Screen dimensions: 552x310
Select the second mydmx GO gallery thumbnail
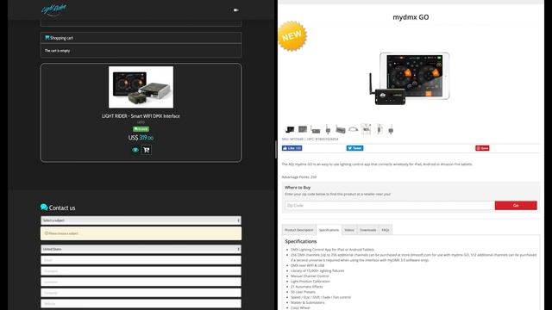click(x=303, y=129)
